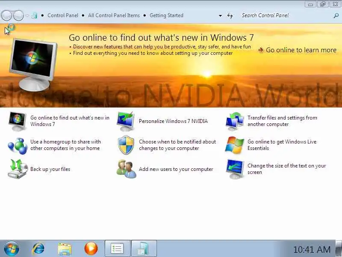The image size is (342, 257).
Task: Go forward with the navigation Forward button
Action: tap(18, 15)
